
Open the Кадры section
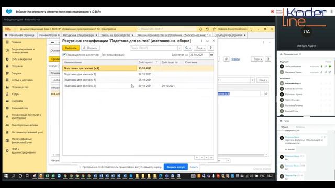(x=15, y=94)
